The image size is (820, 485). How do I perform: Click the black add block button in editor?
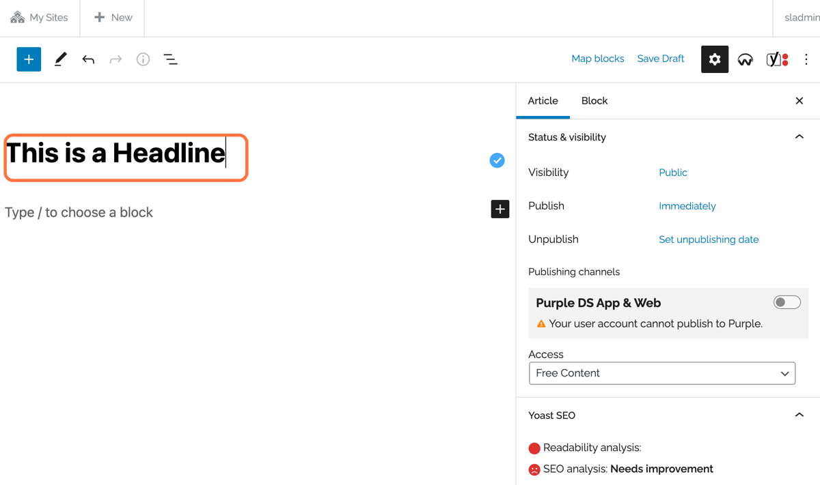tap(500, 209)
